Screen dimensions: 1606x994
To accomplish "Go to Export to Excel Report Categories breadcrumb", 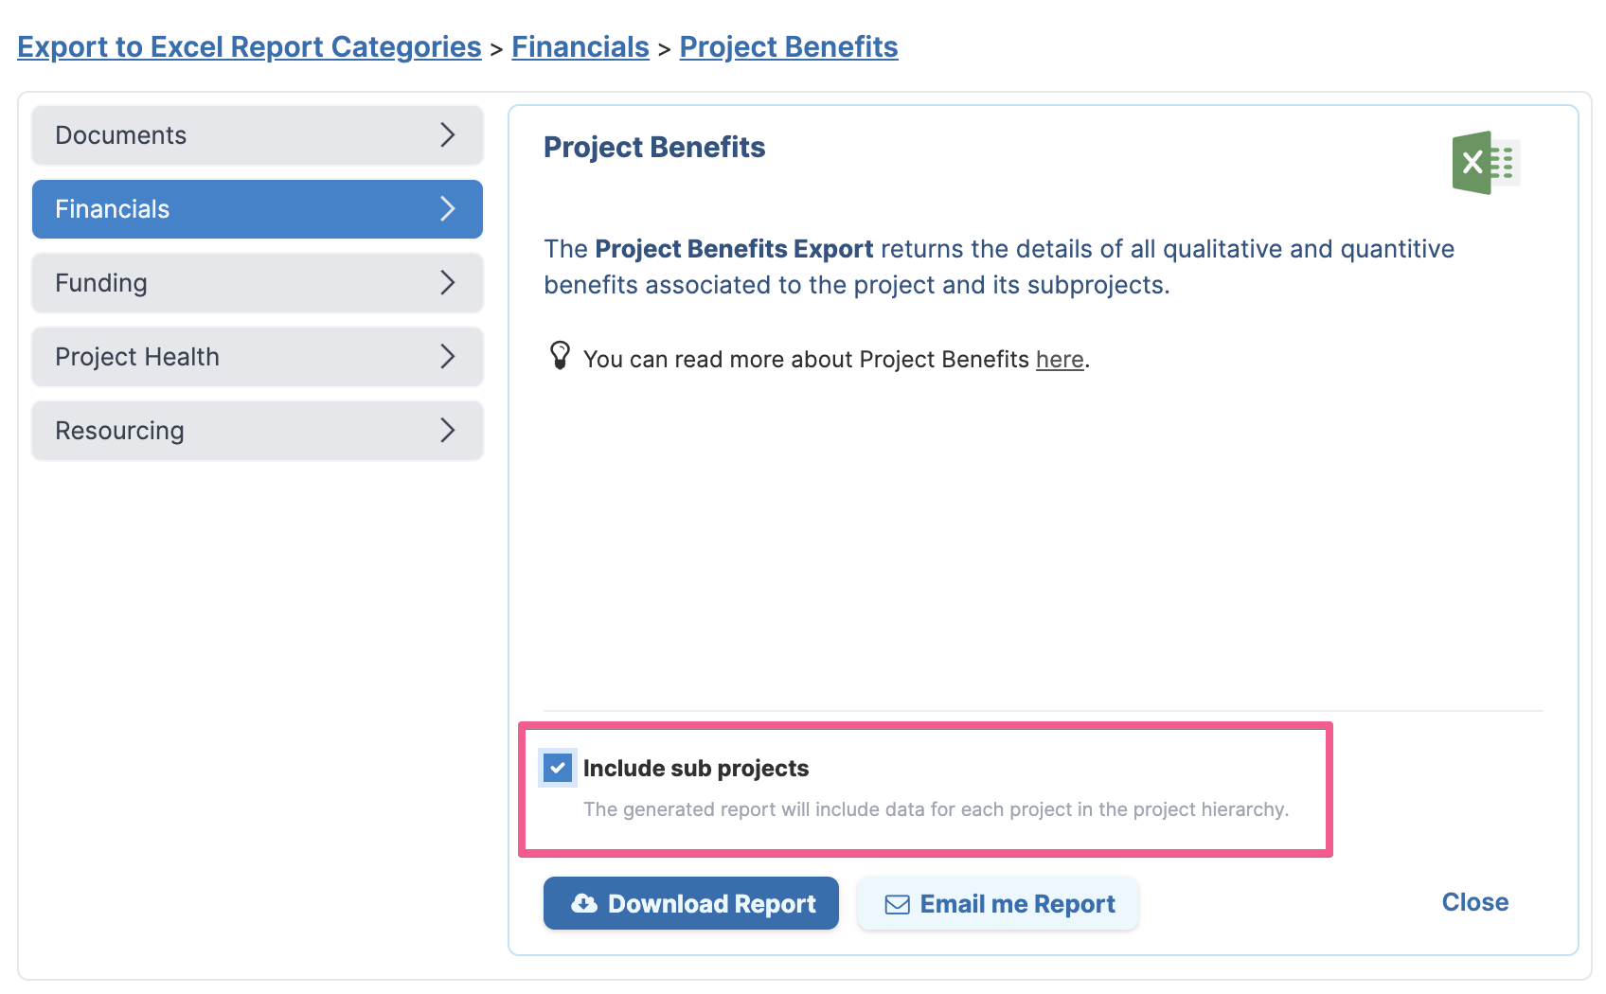I will (x=249, y=46).
